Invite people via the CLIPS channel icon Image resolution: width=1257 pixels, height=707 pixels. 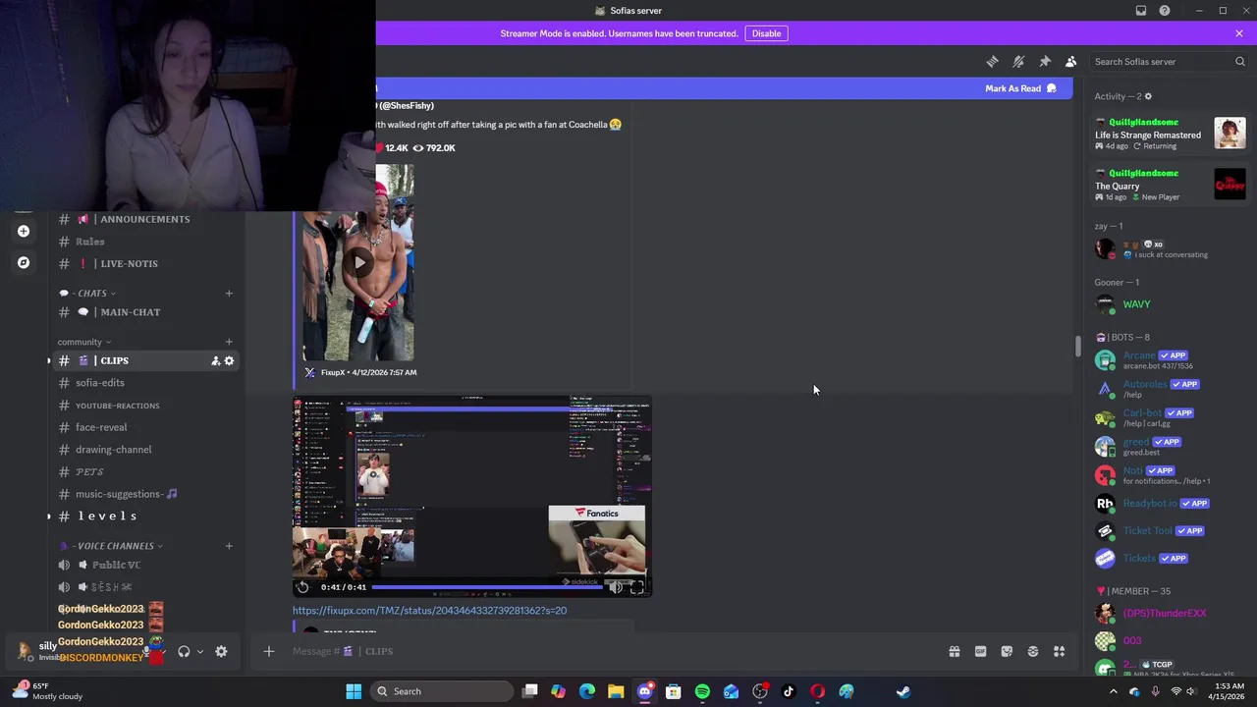(215, 360)
